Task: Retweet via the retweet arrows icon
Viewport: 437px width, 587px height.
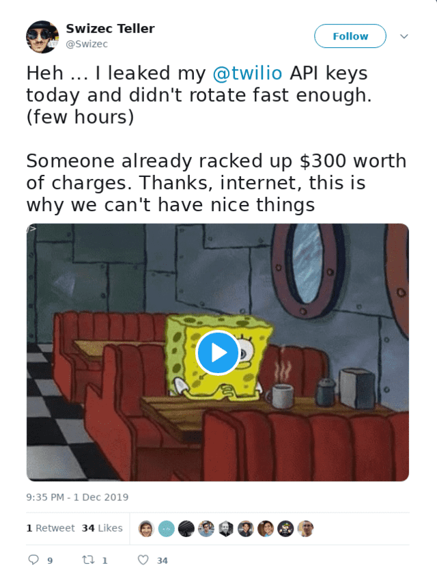Action: (87, 560)
